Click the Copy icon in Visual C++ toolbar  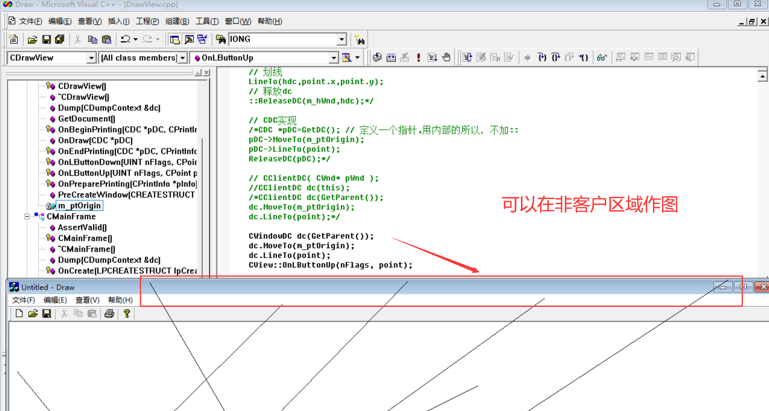(92, 39)
